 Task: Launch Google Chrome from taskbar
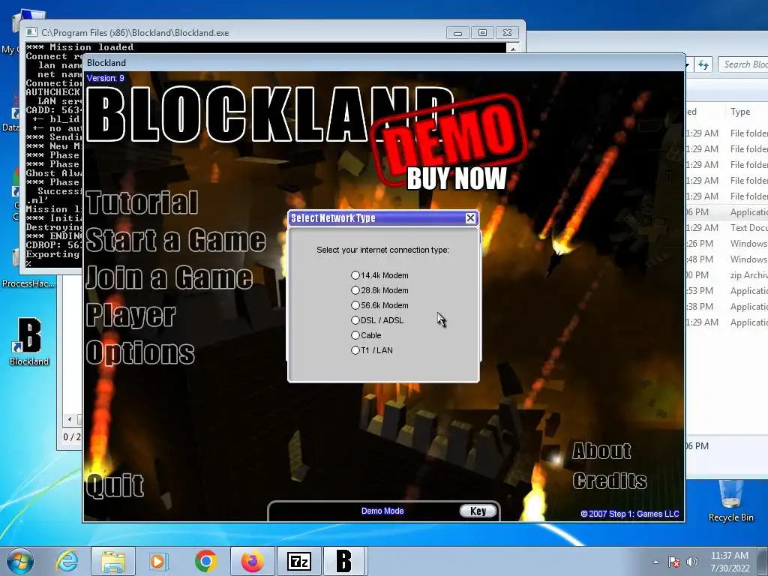pyautogui.click(x=205, y=561)
